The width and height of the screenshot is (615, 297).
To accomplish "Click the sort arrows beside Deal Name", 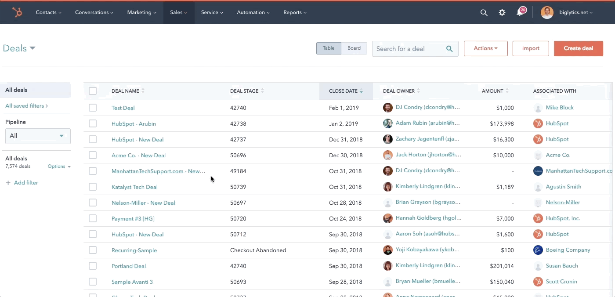I will (x=143, y=91).
